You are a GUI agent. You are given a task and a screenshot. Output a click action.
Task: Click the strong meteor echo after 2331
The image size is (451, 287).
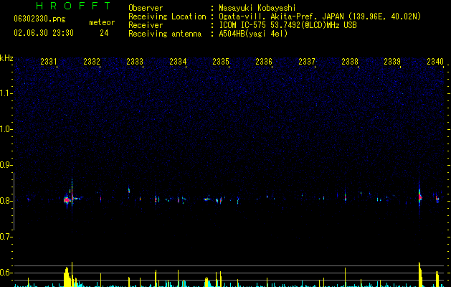(x=67, y=199)
